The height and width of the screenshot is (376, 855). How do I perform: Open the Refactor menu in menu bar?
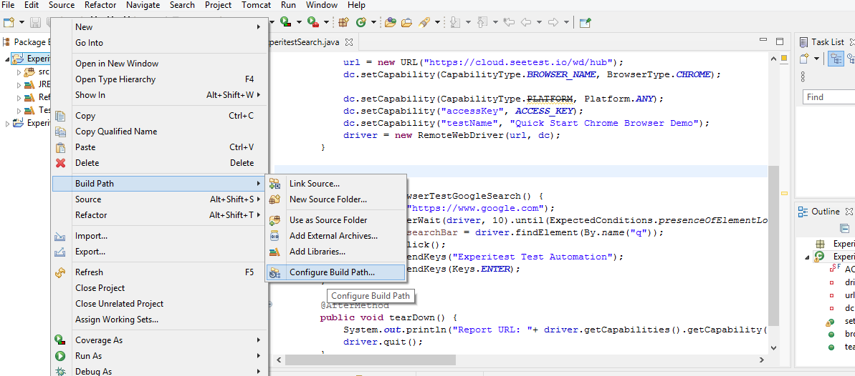pos(100,5)
